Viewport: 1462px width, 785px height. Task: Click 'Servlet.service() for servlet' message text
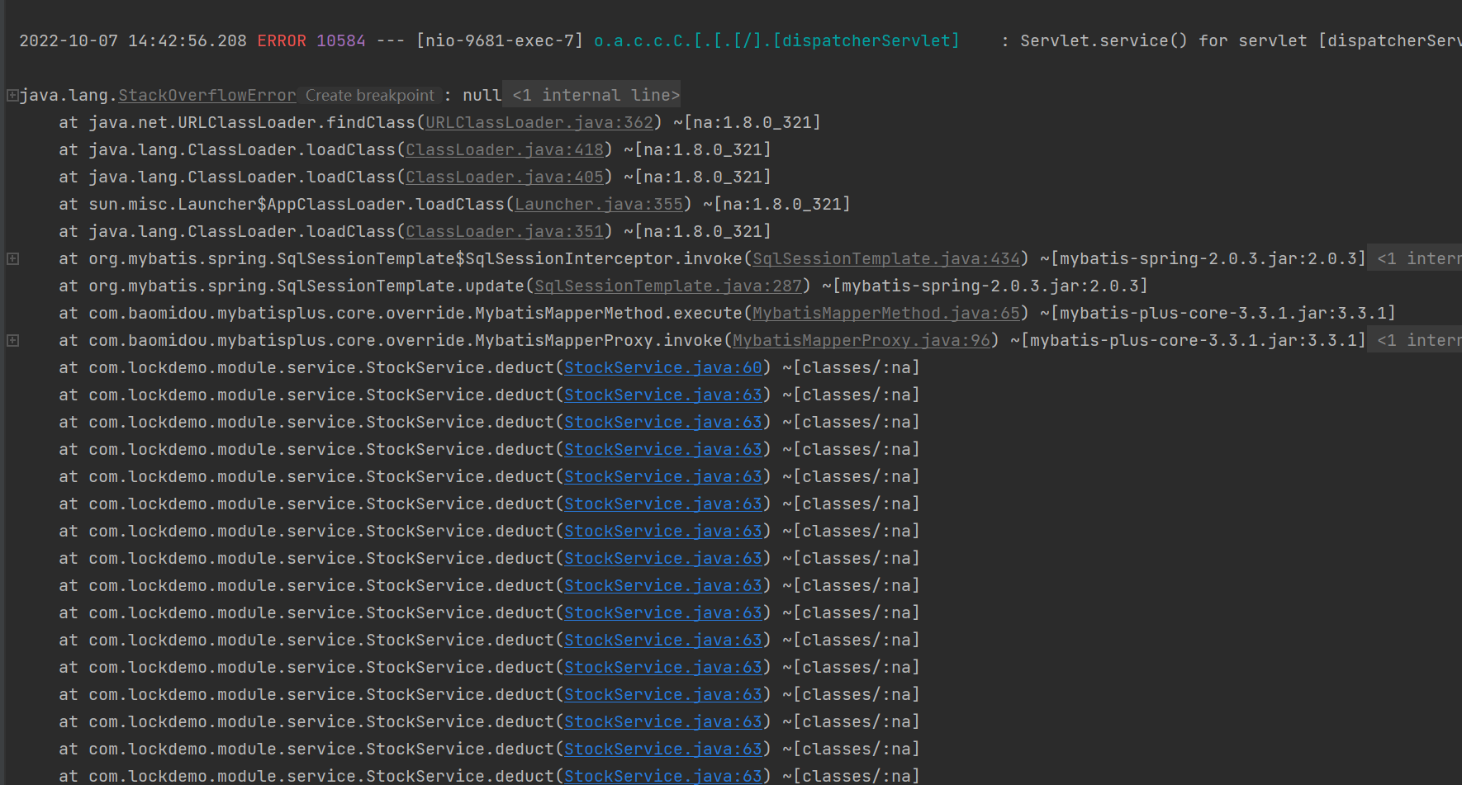click(x=1165, y=41)
